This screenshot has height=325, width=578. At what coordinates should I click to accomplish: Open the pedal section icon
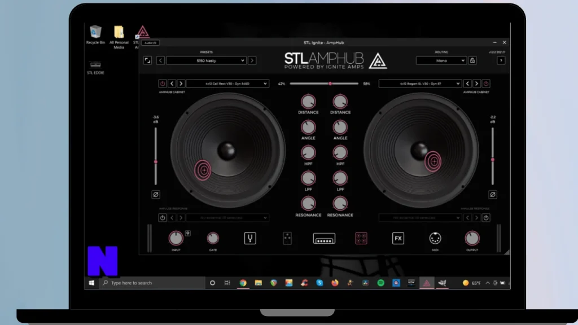click(x=287, y=239)
